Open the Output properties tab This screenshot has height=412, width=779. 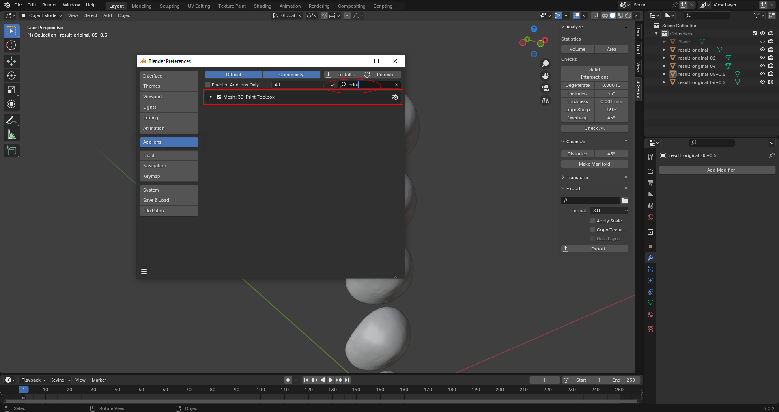(650, 183)
